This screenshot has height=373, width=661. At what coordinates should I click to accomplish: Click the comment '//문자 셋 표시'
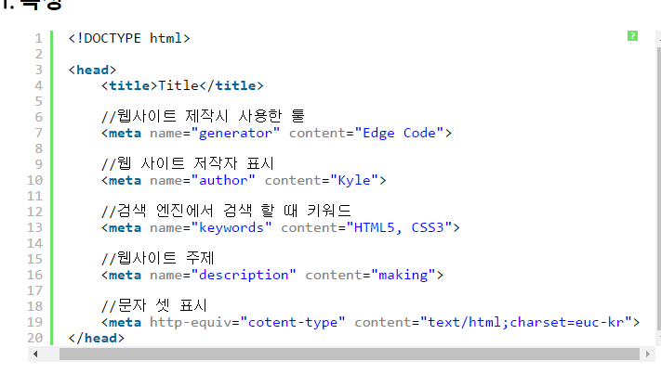154,305
